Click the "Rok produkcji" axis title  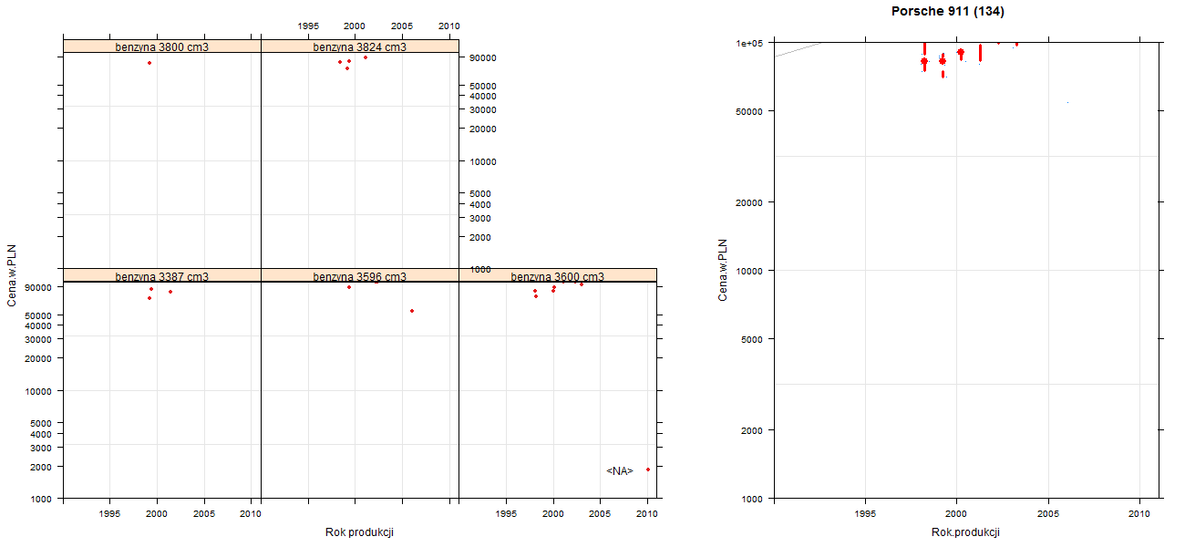(x=359, y=532)
